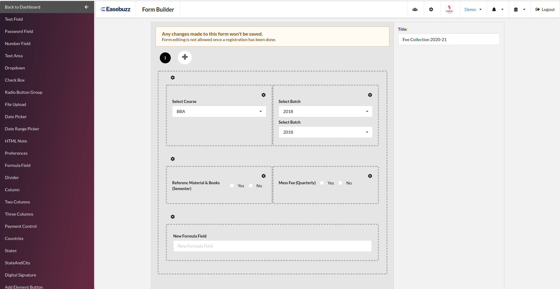
Task: Add a Countries element
Action: [x=47, y=238]
